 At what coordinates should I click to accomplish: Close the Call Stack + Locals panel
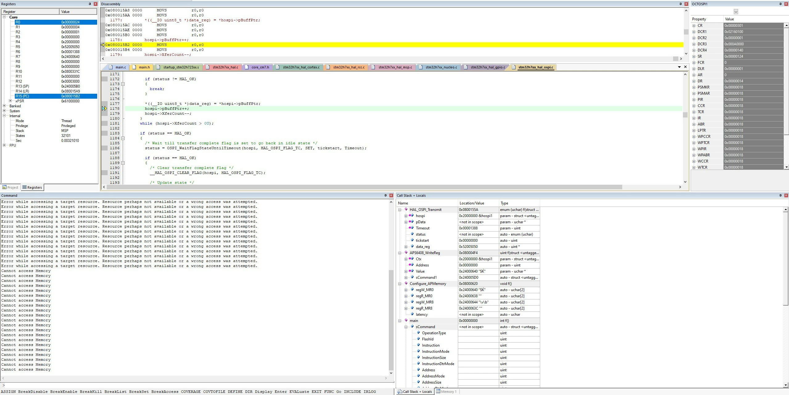(786, 195)
